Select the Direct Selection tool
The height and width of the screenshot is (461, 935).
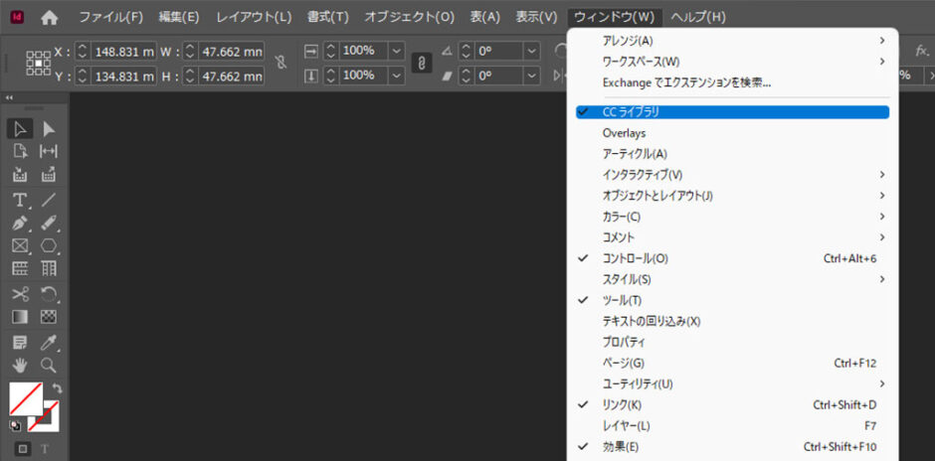coord(49,129)
